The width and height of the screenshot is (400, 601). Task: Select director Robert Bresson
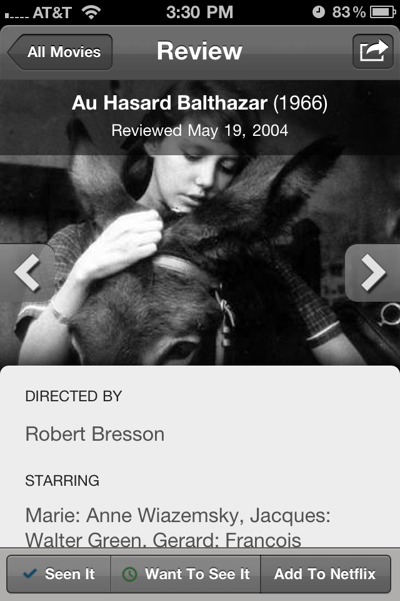(95, 434)
